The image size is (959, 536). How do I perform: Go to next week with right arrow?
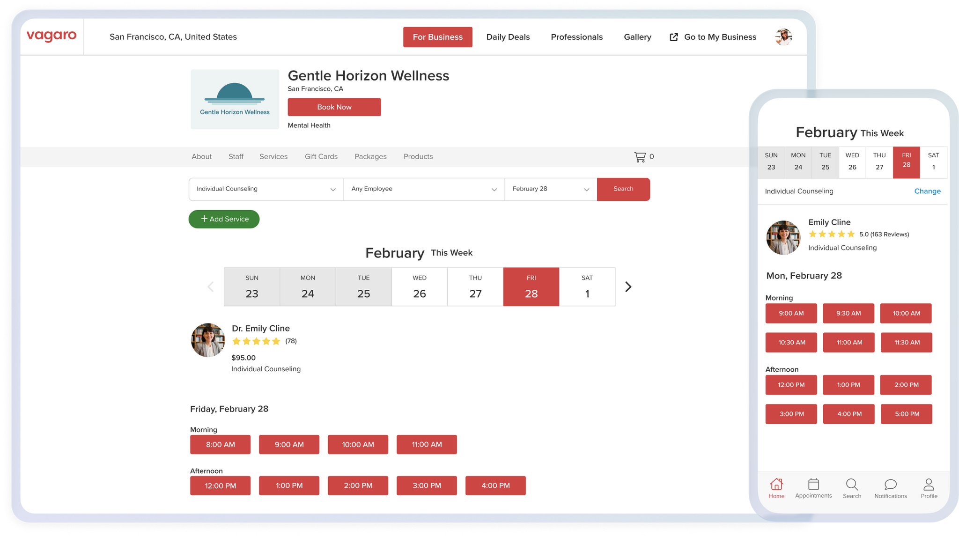tap(628, 286)
